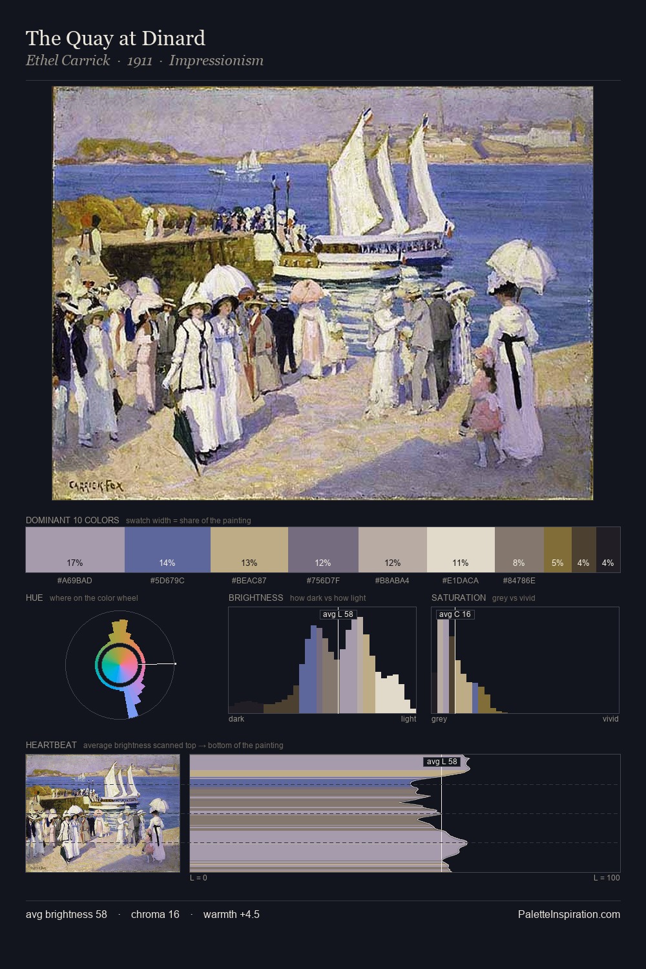
Task: Click the grey label under saturation chart
Action: coord(439,719)
